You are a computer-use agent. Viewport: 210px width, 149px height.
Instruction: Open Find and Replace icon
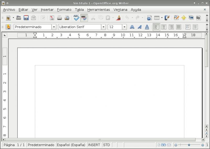pyautogui.click(x=176, y=18)
